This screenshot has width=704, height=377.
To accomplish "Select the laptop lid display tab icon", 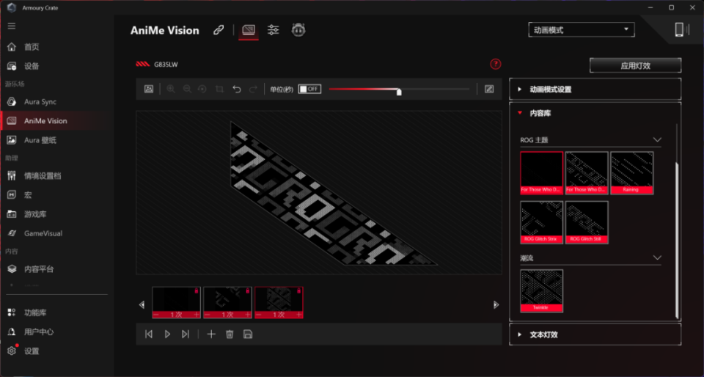I will coord(249,30).
